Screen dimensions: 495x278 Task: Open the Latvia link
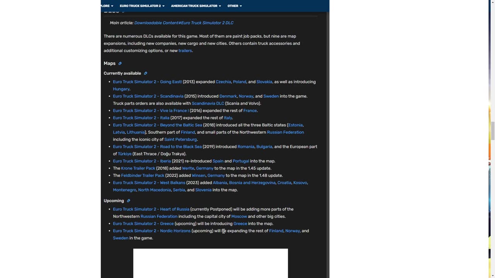pyautogui.click(x=119, y=132)
